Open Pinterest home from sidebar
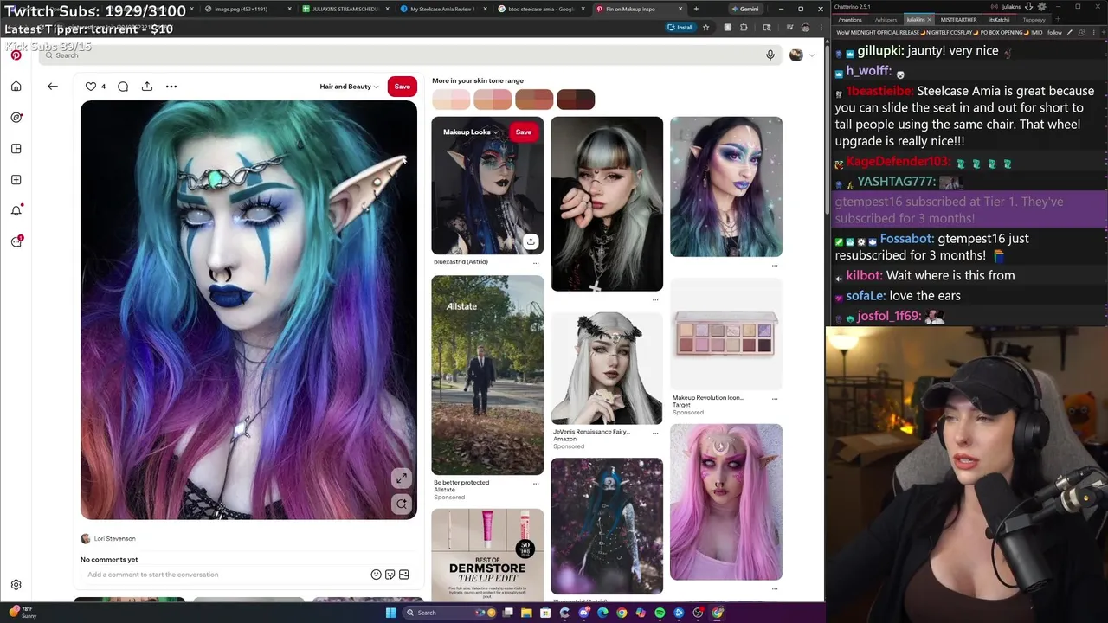 (x=16, y=87)
